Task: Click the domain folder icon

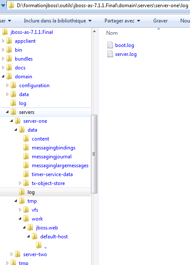Action: pyautogui.click(x=9, y=76)
